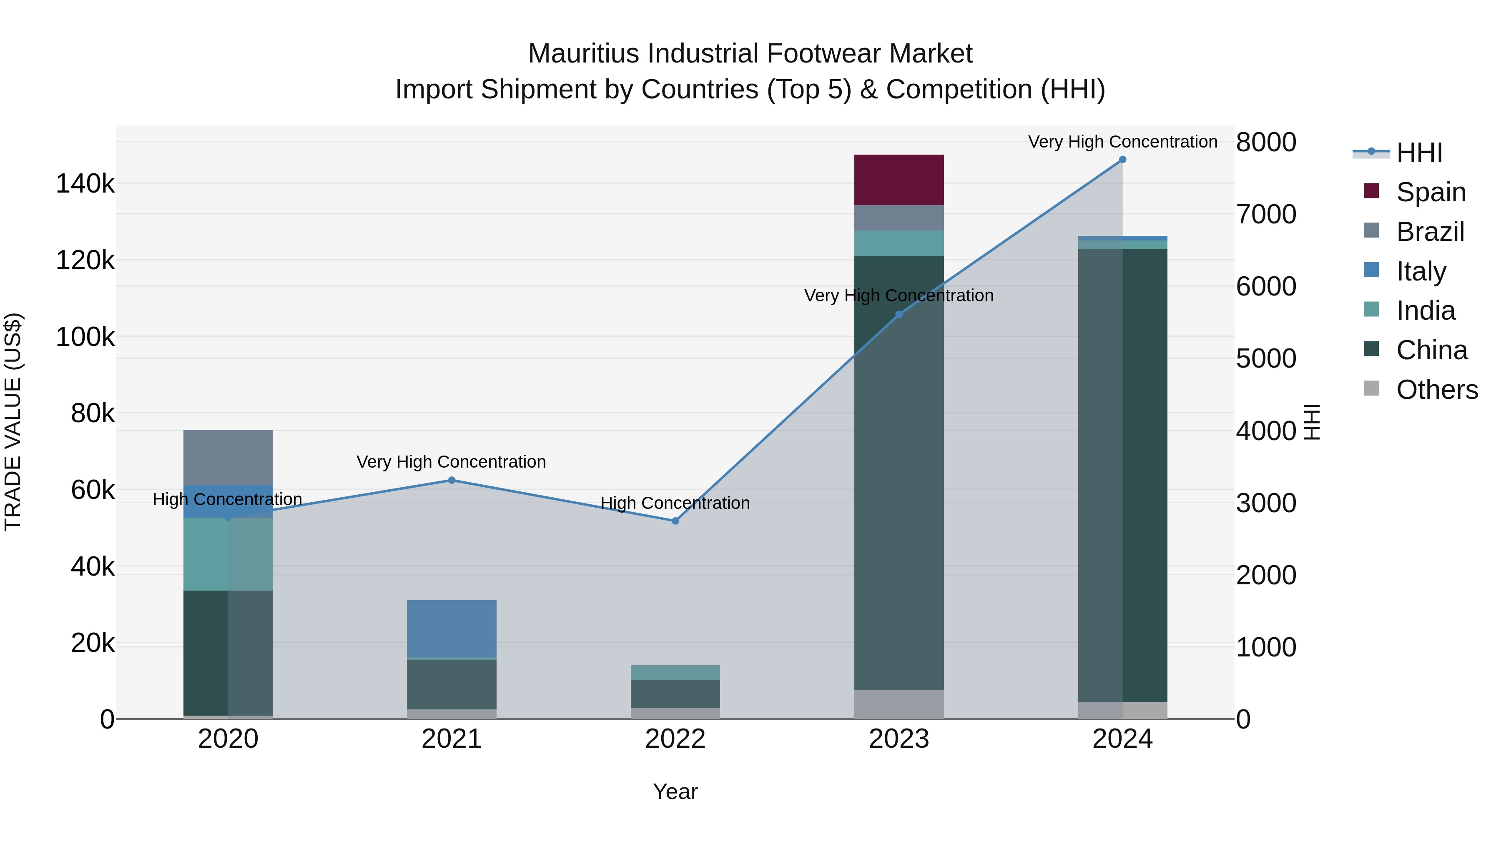Click the 2020 x-axis label
Image resolution: width=1501 pixels, height=844 pixels.
pos(228,739)
